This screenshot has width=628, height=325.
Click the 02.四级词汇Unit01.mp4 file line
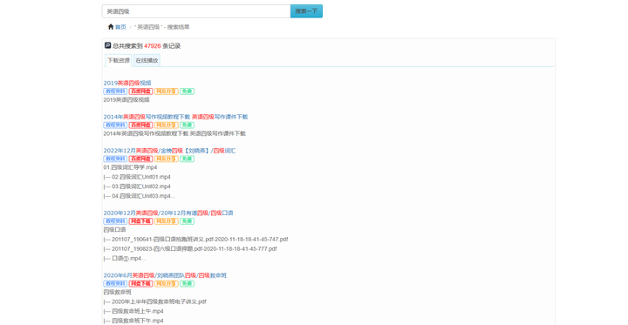[x=137, y=177]
